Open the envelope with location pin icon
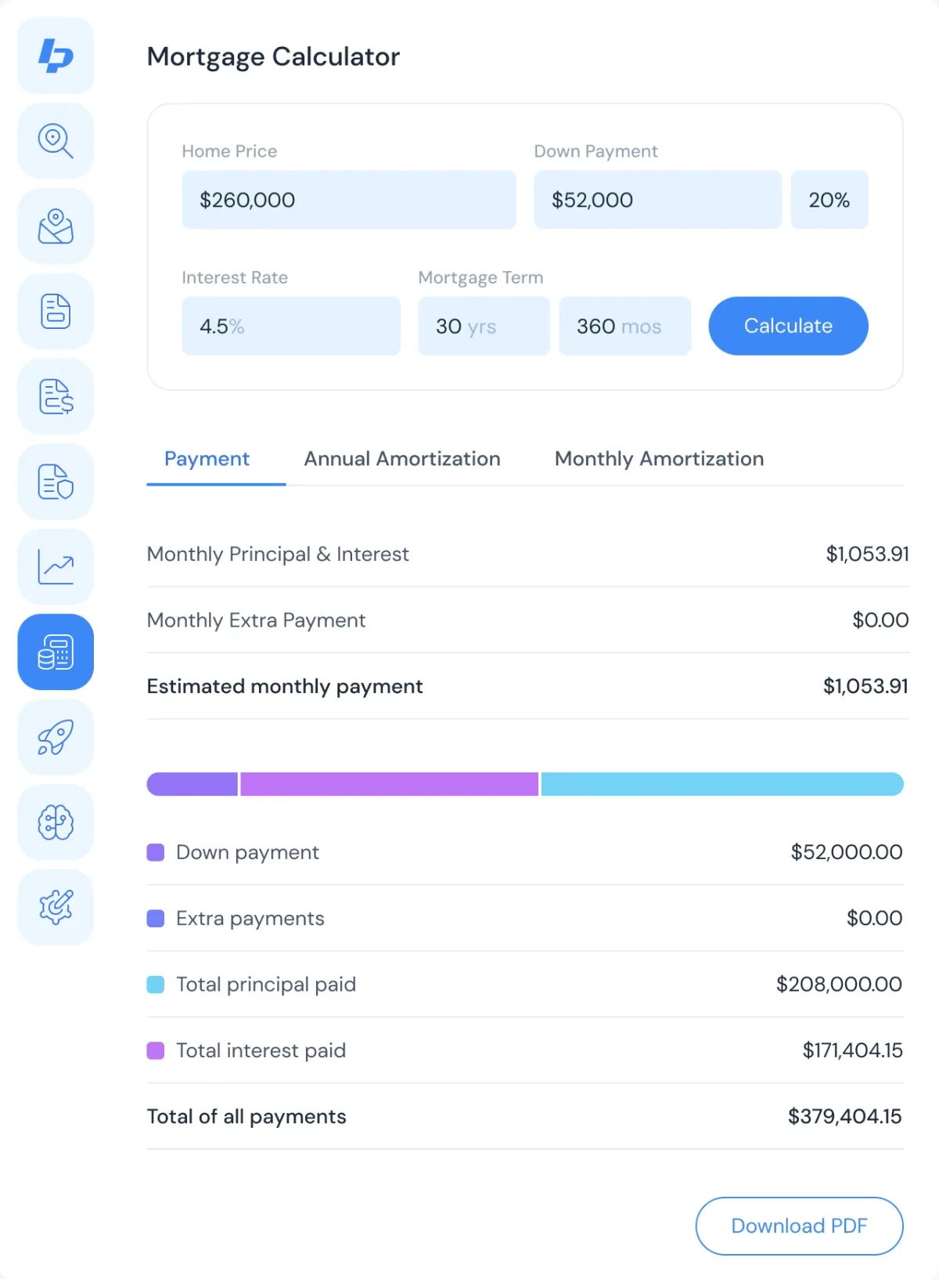The height and width of the screenshot is (1279, 939). 56,226
